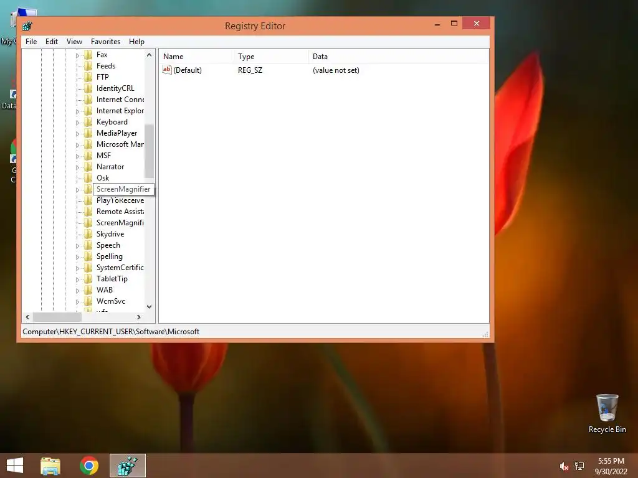
Task: Click the folder icon beside IdentityCRL
Action: point(88,88)
